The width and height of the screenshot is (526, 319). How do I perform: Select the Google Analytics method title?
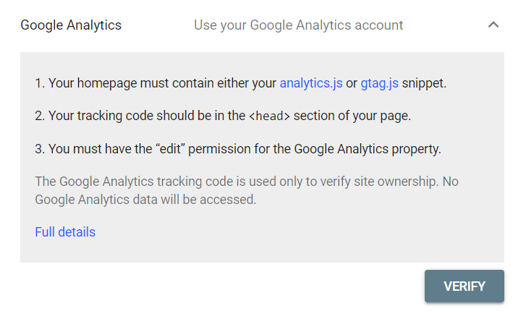[x=71, y=25]
